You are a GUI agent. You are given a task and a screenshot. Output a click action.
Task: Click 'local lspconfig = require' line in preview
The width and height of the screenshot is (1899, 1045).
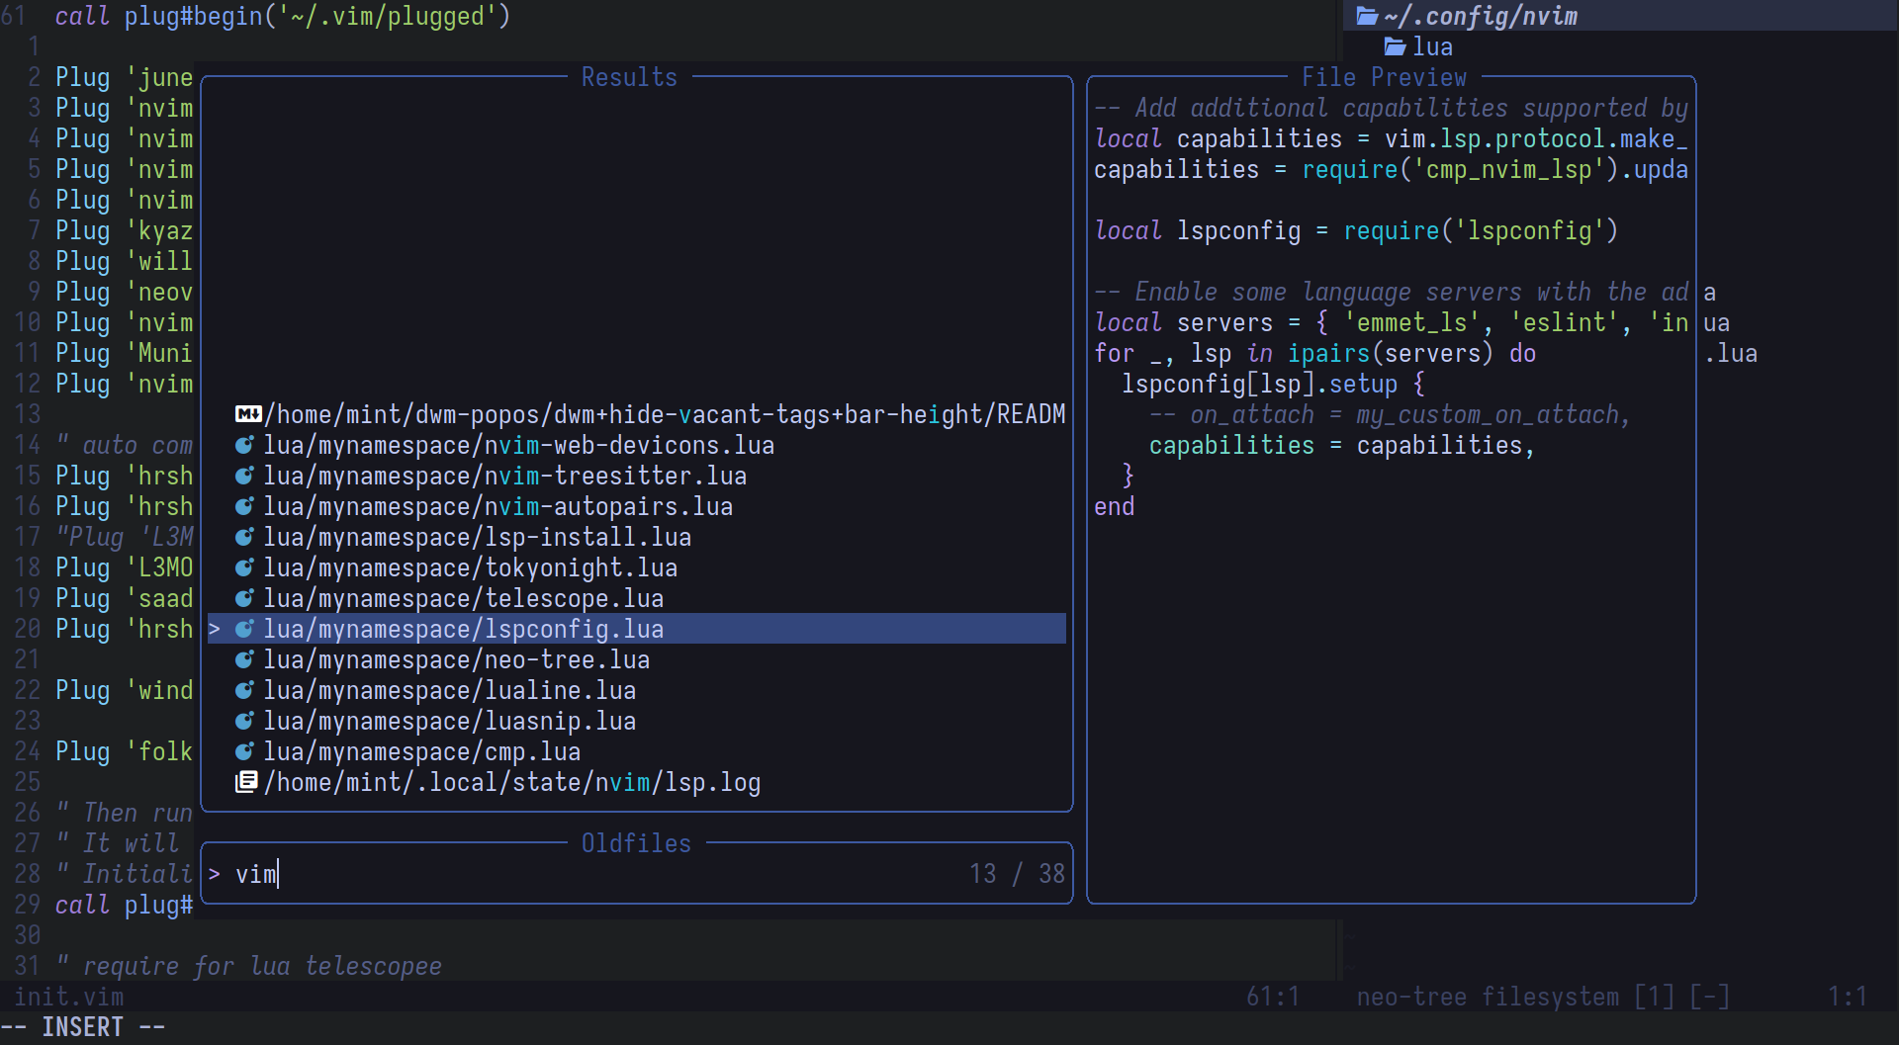(x=1356, y=230)
